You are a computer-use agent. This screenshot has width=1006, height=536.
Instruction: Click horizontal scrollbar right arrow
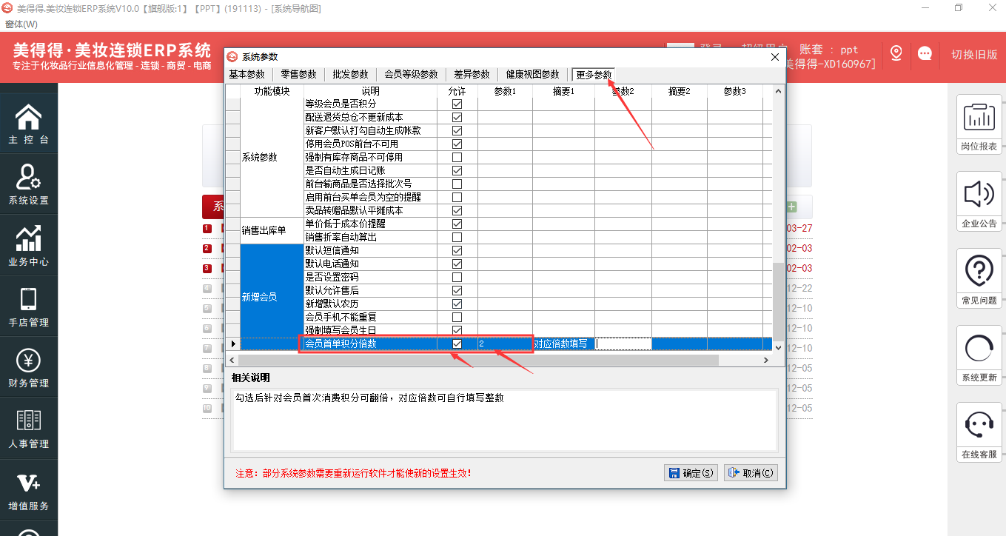766,360
